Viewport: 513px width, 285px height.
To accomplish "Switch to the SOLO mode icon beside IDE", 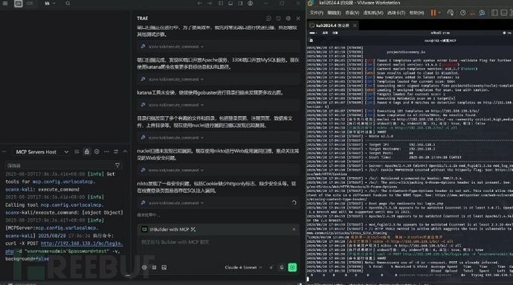I will pos(30,3).
